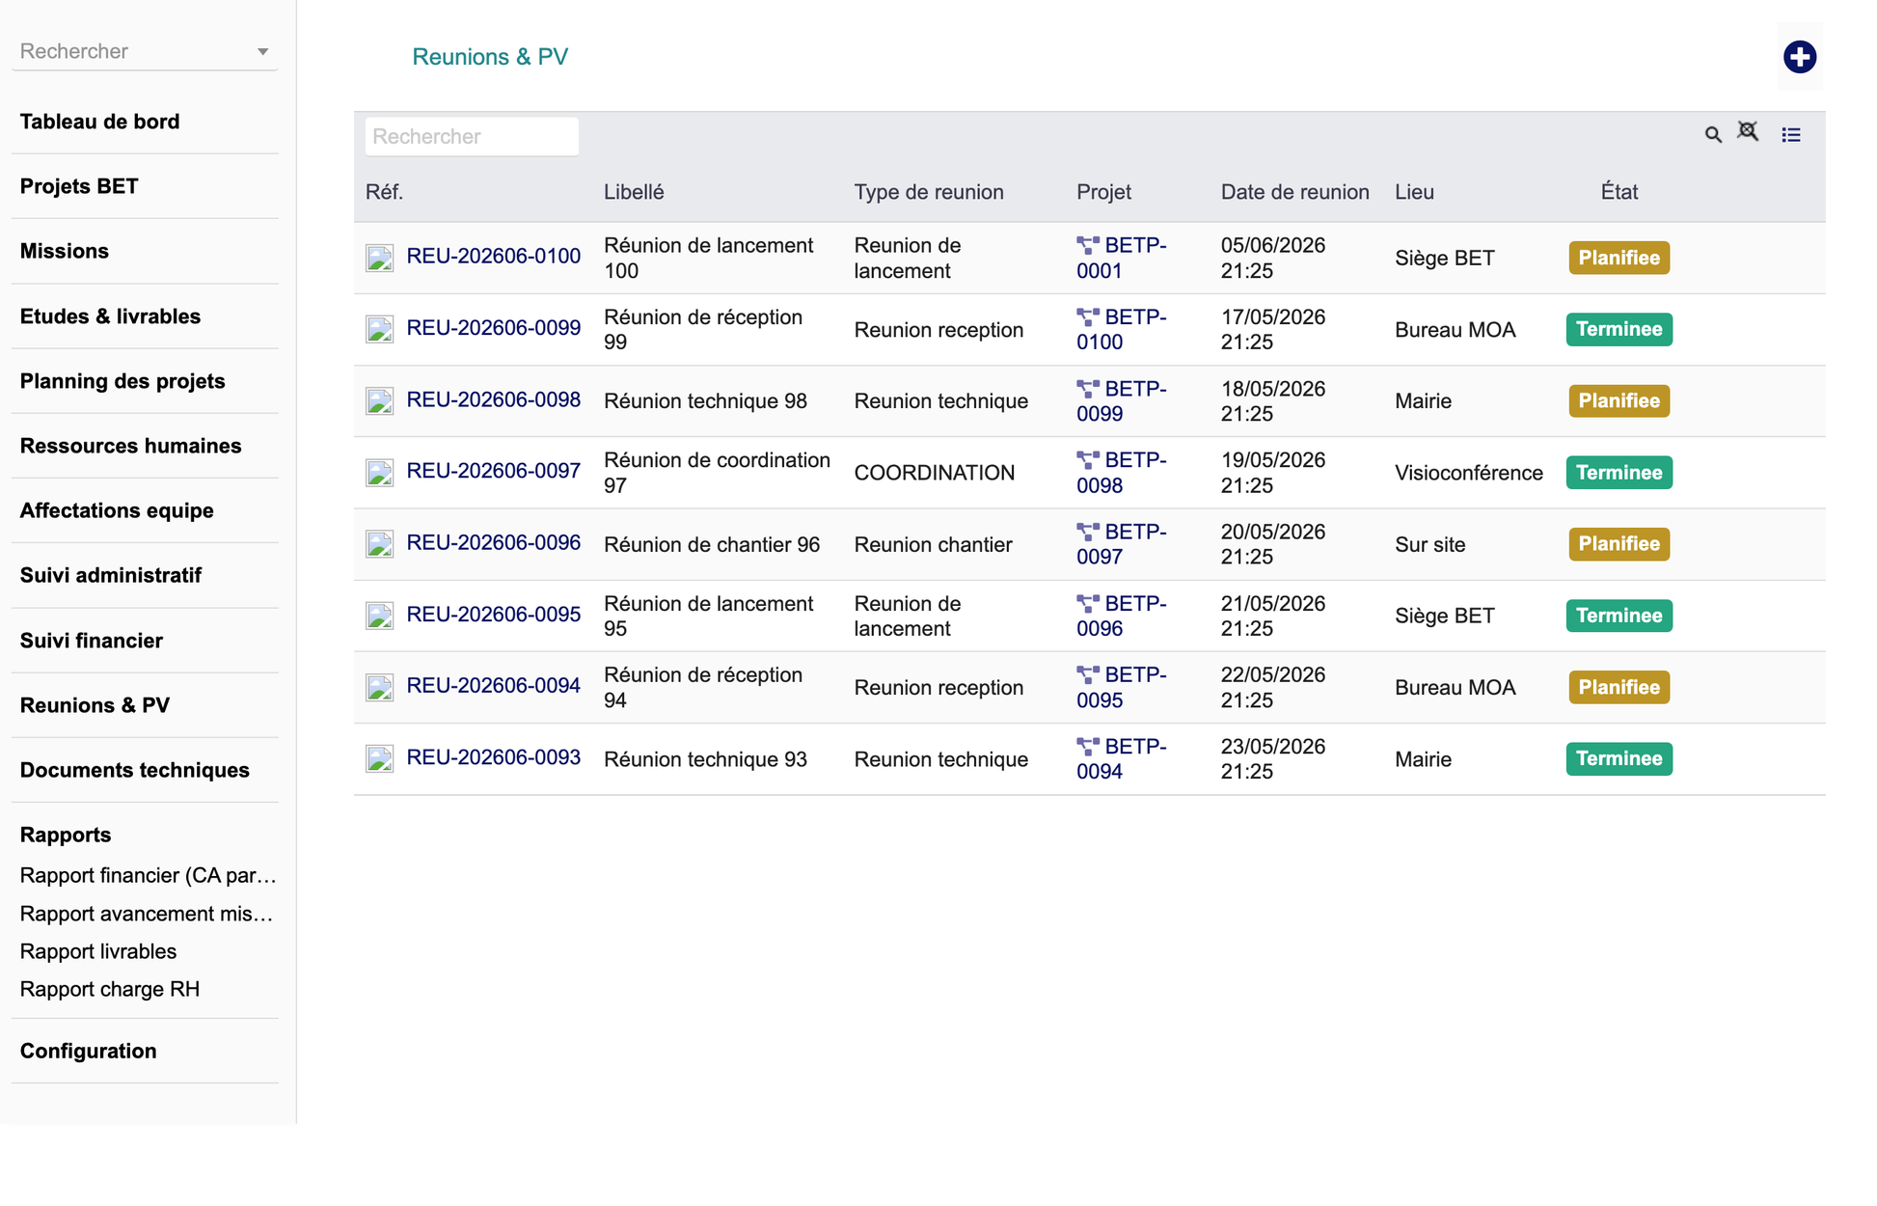
Task: Click the Planifiee badge for REU-202606-0098
Action: 1619,400
